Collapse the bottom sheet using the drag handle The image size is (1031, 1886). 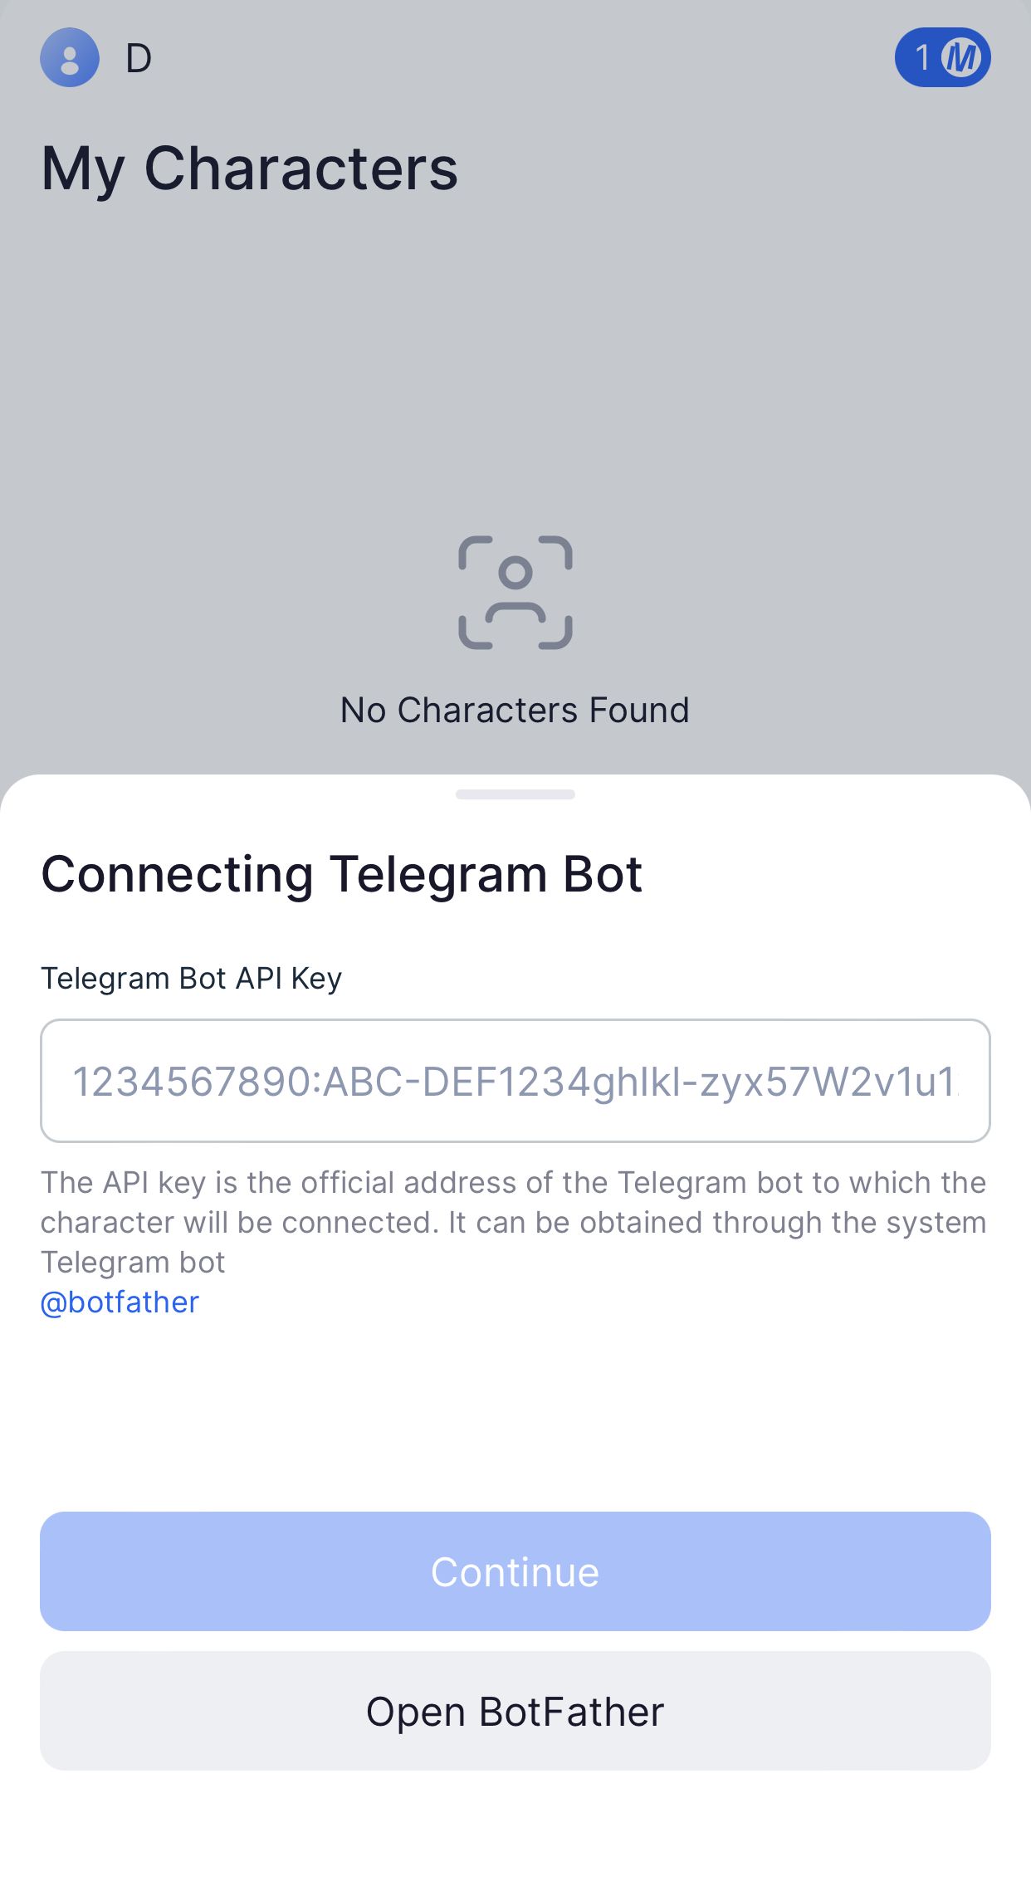(x=515, y=794)
